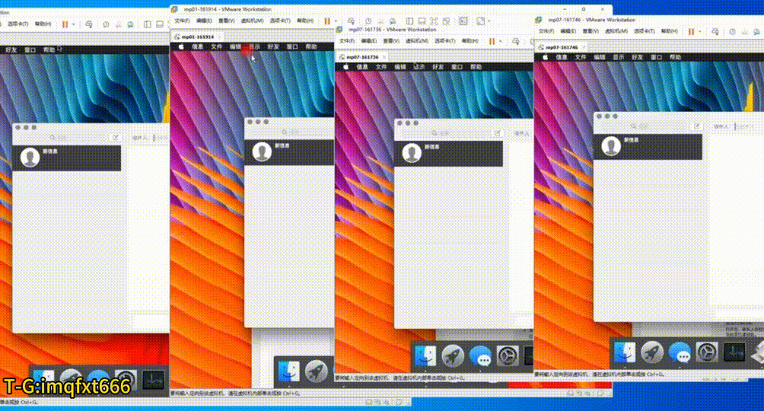The height and width of the screenshot is (411, 764).
Task: Expand the power dropdown arrow in the leftmost window
Action: (x=74, y=24)
